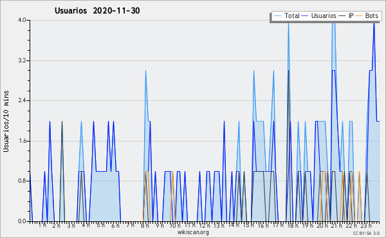
Task: Click the '18 h' x-axis label
Action: [293, 225]
